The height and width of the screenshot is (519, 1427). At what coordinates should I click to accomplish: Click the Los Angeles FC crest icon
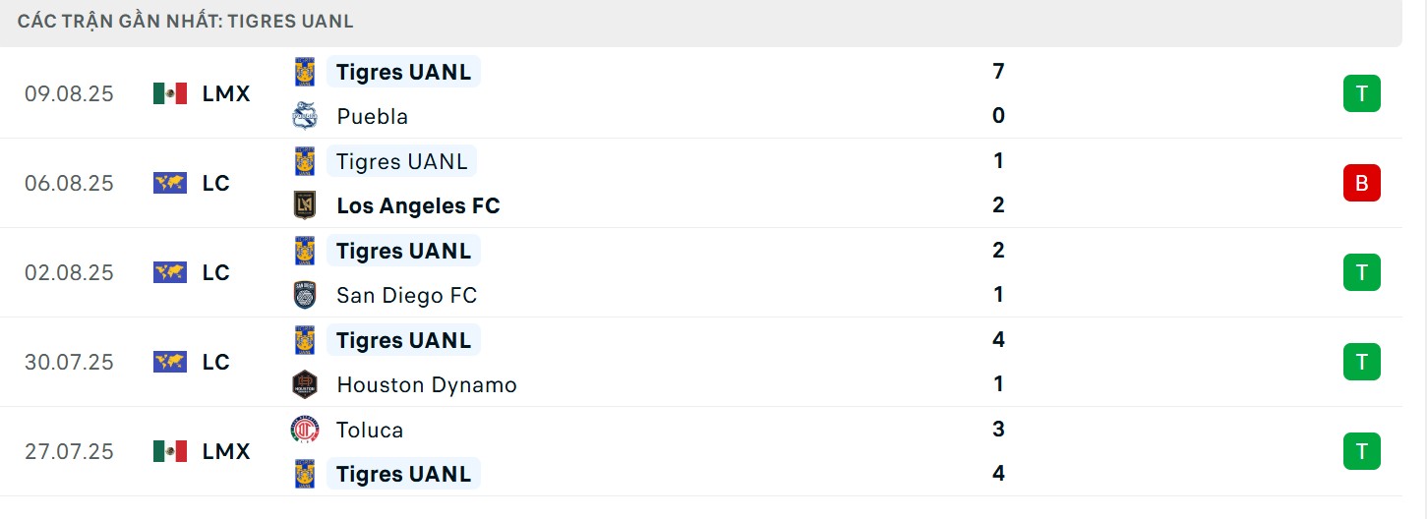point(305,205)
